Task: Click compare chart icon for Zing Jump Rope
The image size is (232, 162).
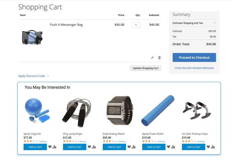Action: click(x=94, y=147)
